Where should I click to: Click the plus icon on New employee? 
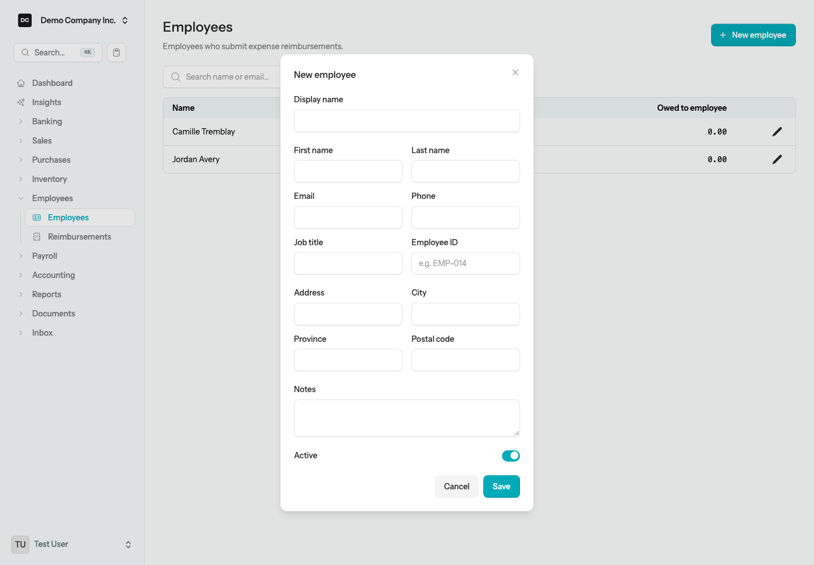pos(723,35)
